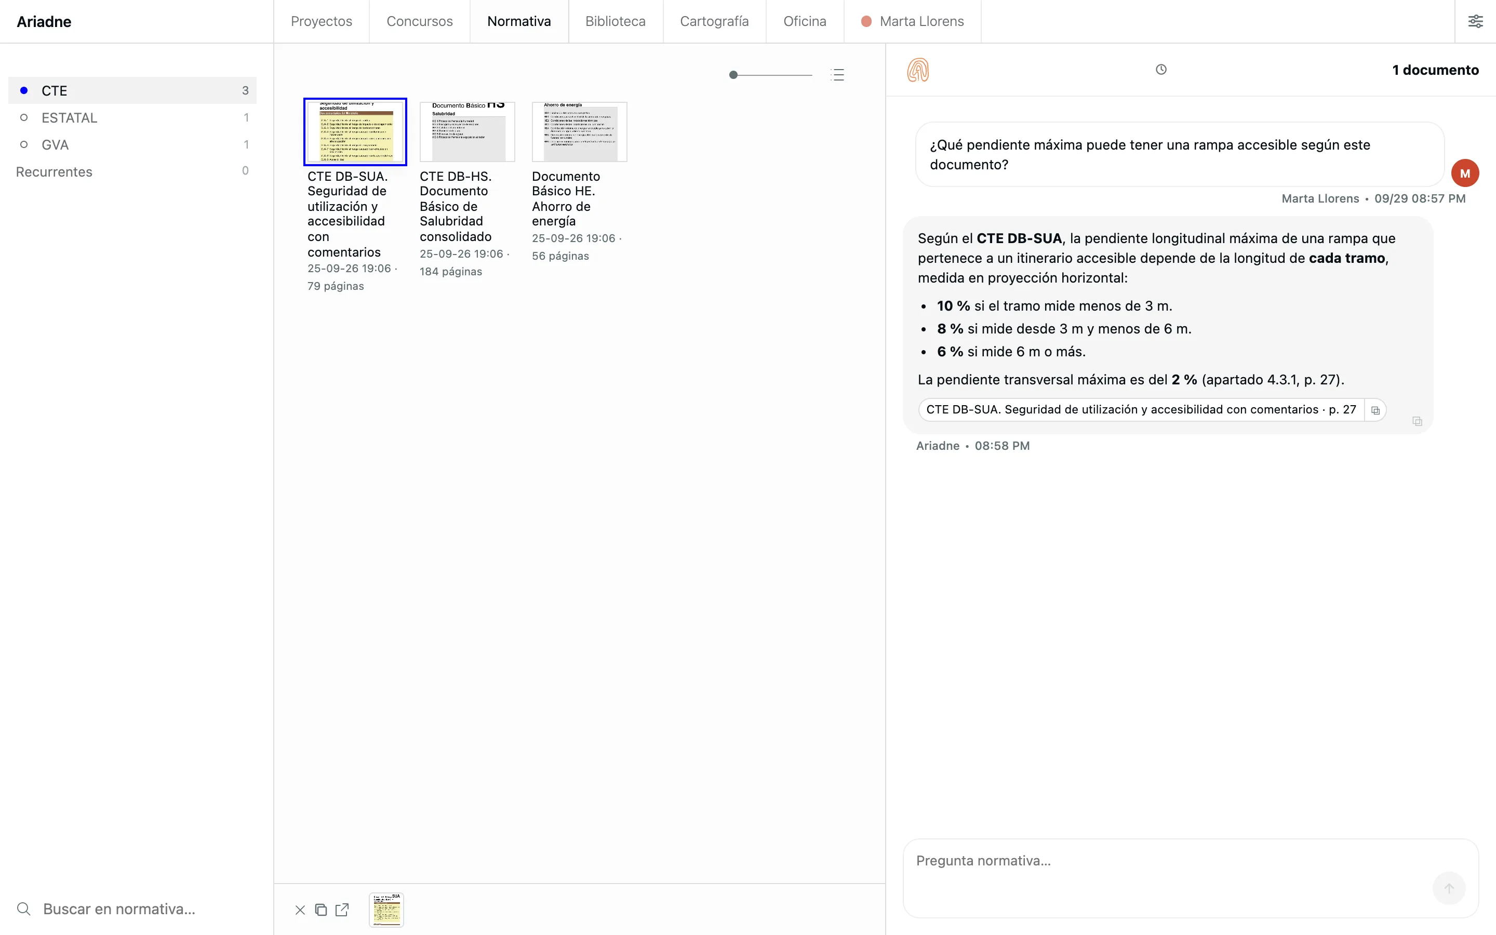Select CTE DB-HS document thumbnail
Viewport: 1496px width, 935px height.
(x=468, y=132)
